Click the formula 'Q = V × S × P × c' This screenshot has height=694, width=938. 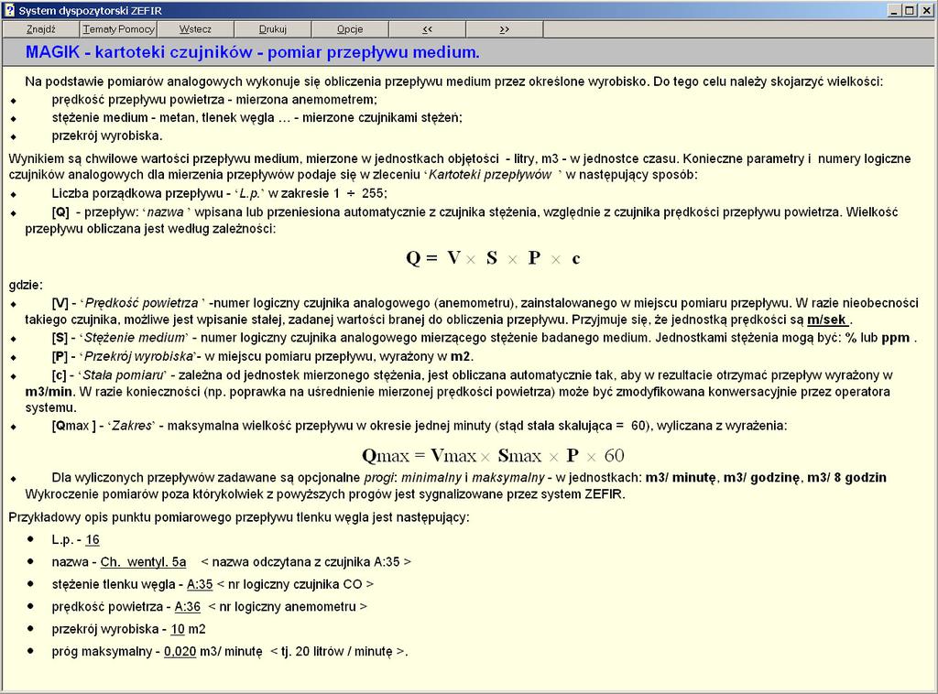tap(493, 258)
